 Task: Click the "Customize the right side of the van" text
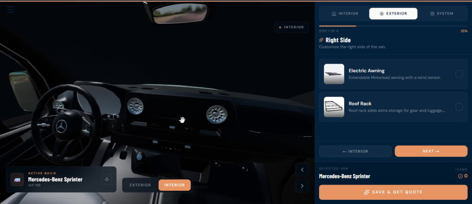coord(352,47)
